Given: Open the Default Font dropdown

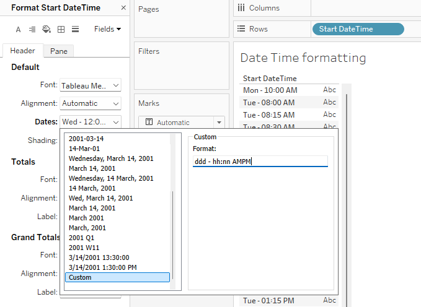Looking at the screenshot, I should point(91,85).
